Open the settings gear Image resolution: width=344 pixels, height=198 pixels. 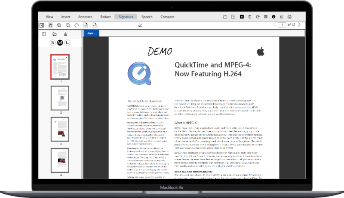[x=289, y=17]
